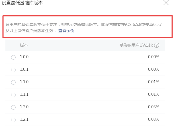This screenshot has width=176, height=135.
Task: Select radio button for version 1.0.0
Action: [13, 57]
